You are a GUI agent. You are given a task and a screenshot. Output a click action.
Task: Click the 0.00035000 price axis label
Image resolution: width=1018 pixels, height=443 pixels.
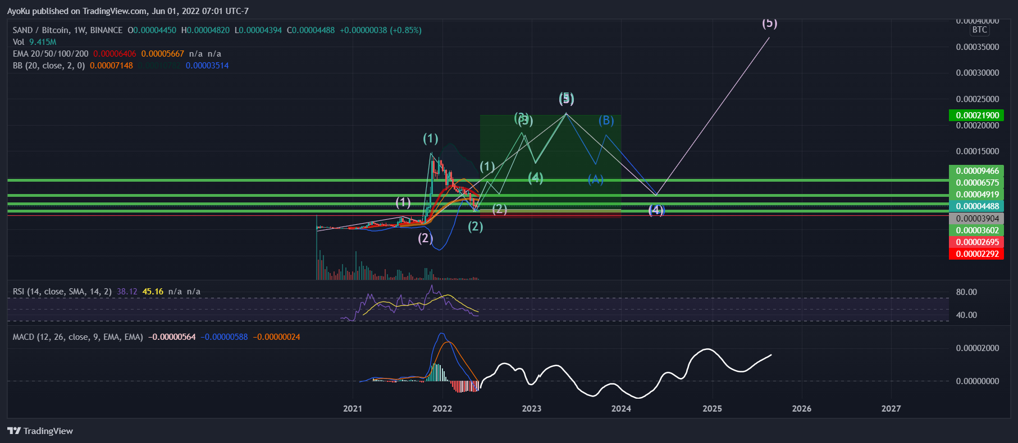(x=978, y=47)
